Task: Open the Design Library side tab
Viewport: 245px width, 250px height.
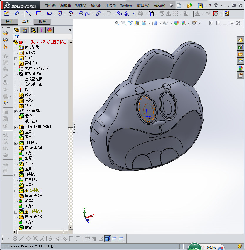Action: [240, 47]
